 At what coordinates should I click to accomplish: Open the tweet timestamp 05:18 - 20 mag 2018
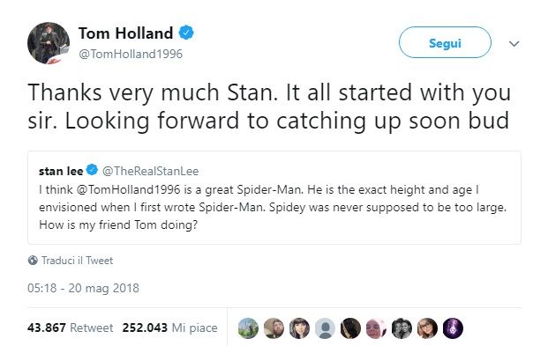coord(83,288)
